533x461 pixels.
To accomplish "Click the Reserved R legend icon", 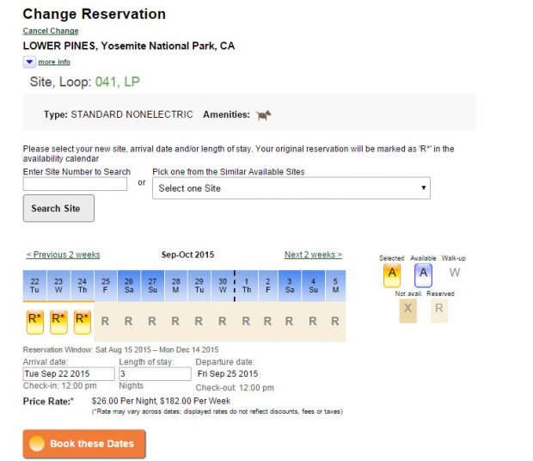I will [x=439, y=310].
